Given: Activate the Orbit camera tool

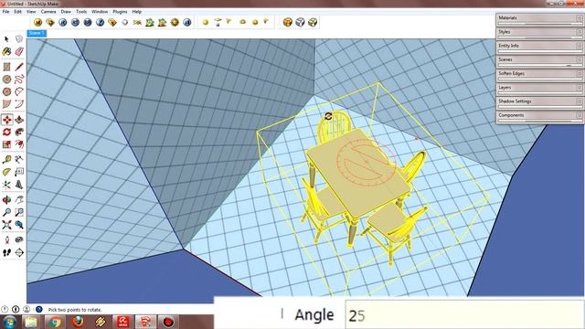Looking at the screenshot, I should pos(6,200).
